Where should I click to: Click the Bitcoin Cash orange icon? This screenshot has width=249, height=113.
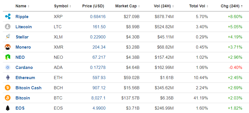coord(8,88)
